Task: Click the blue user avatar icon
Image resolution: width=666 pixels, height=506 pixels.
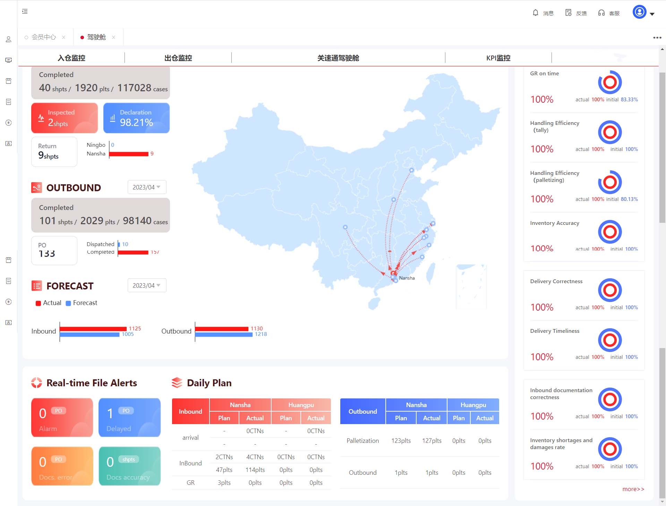Action: tap(639, 12)
